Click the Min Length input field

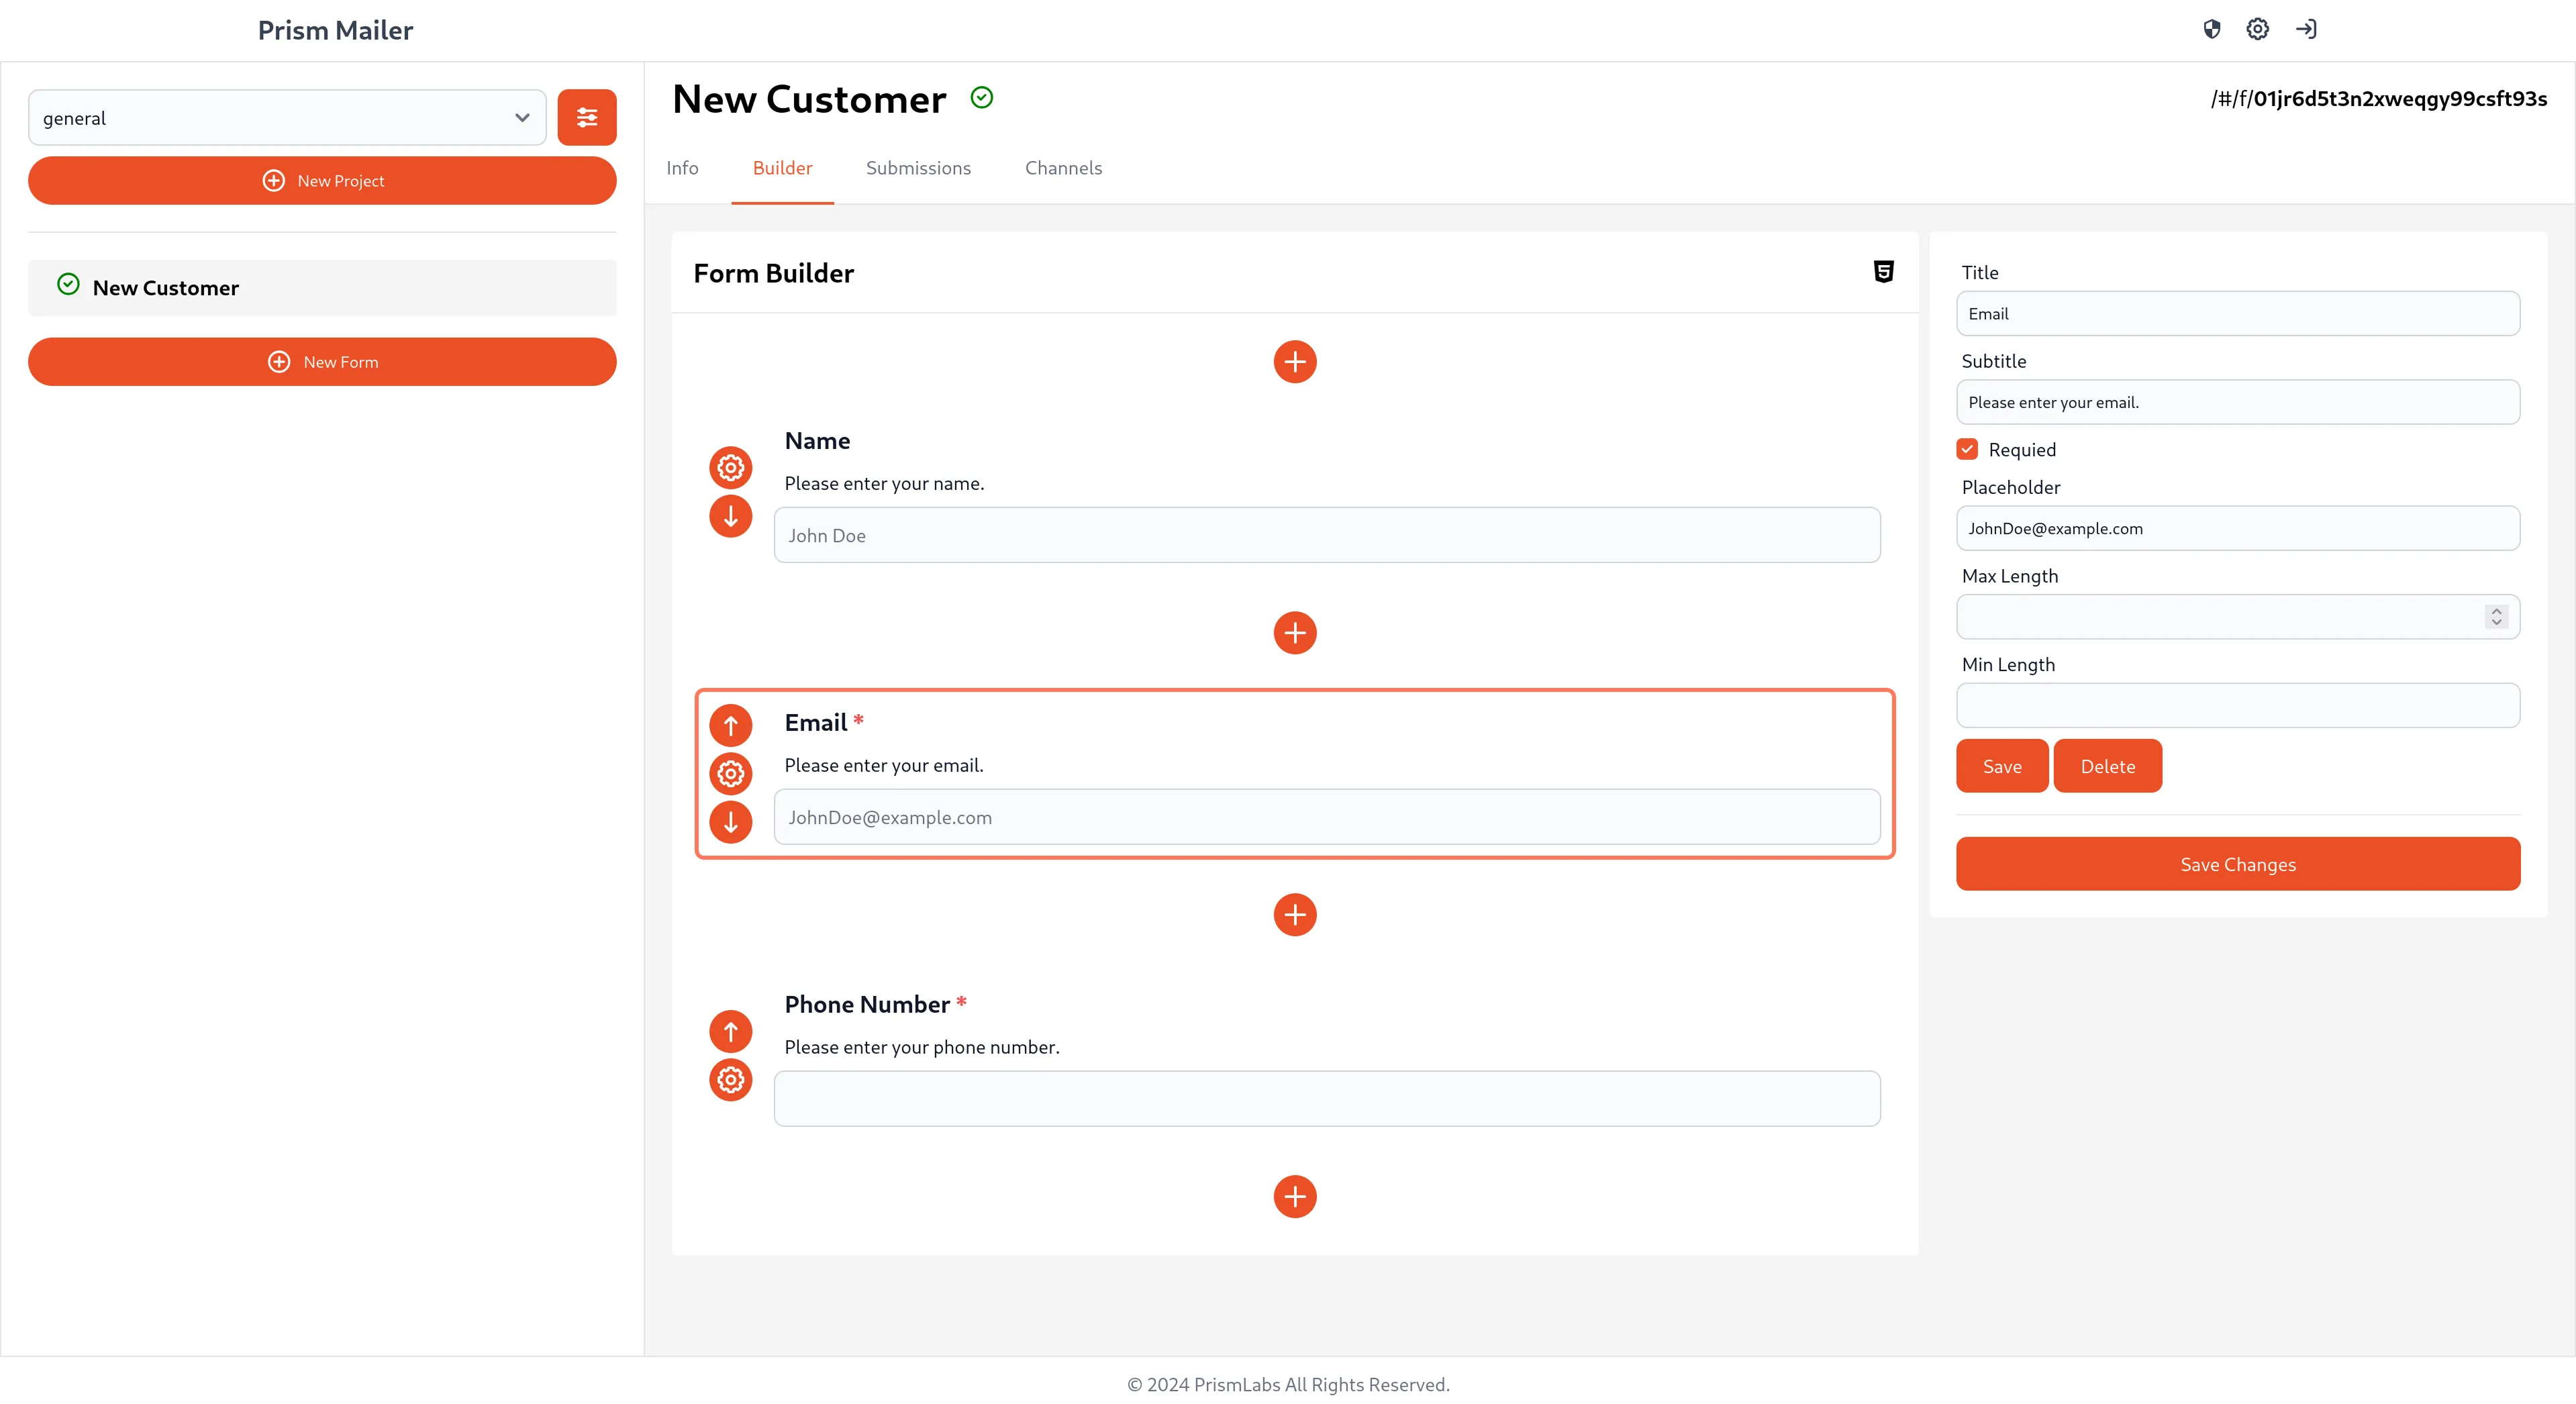(2237, 706)
